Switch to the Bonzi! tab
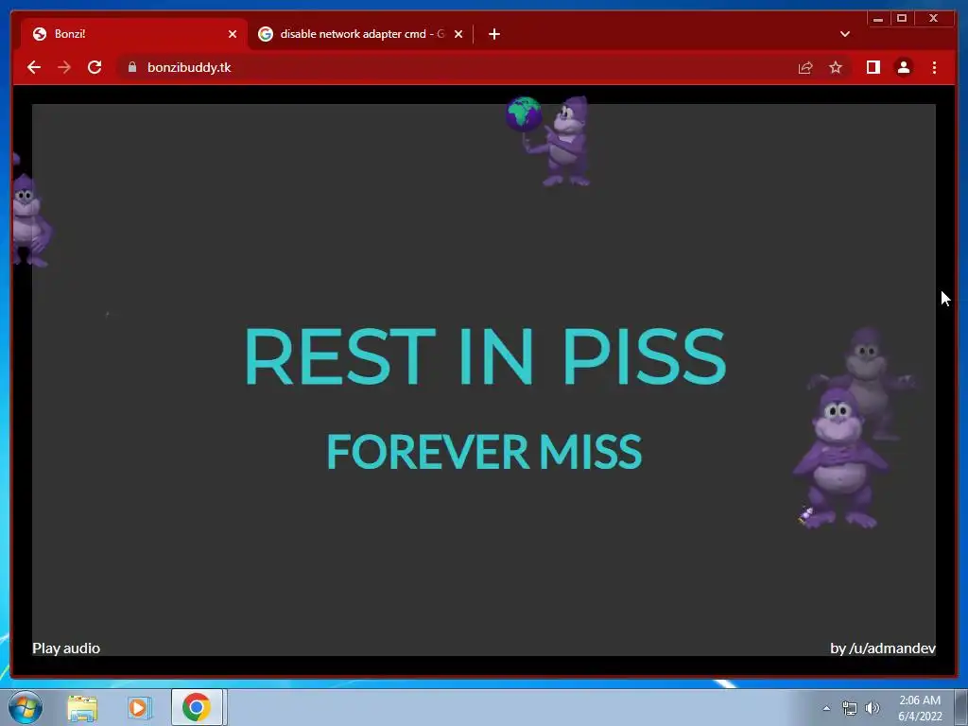968x726 pixels. click(x=134, y=34)
